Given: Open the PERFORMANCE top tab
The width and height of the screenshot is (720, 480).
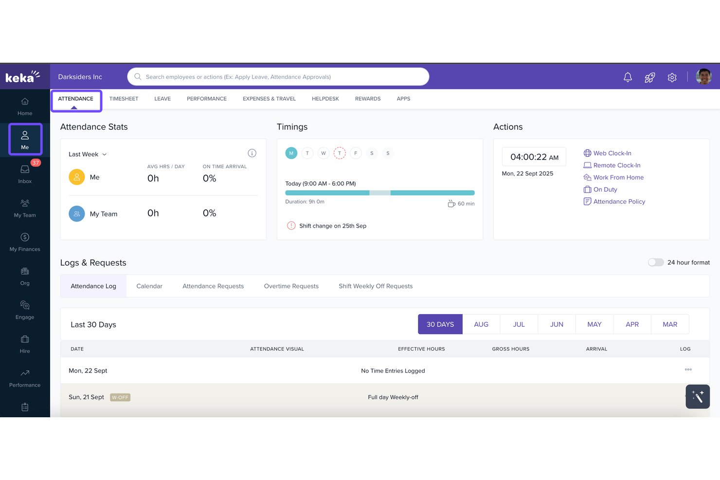Looking at the screenshot, I should 207,99.
